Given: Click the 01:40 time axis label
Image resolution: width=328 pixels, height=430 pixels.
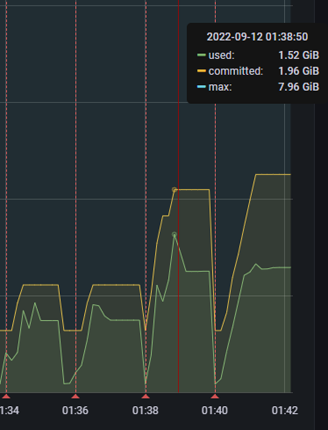Looking at the screenshot, I should point(215,410).
